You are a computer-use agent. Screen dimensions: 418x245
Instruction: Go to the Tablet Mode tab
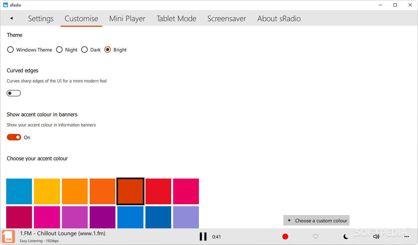tap(176, 19)
